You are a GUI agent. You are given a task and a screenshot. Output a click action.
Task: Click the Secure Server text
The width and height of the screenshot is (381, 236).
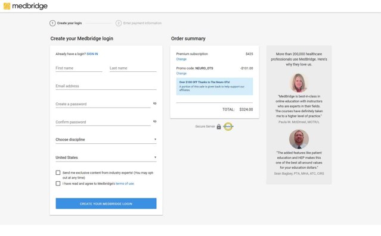pyautogui.click(x=205, y=127)
